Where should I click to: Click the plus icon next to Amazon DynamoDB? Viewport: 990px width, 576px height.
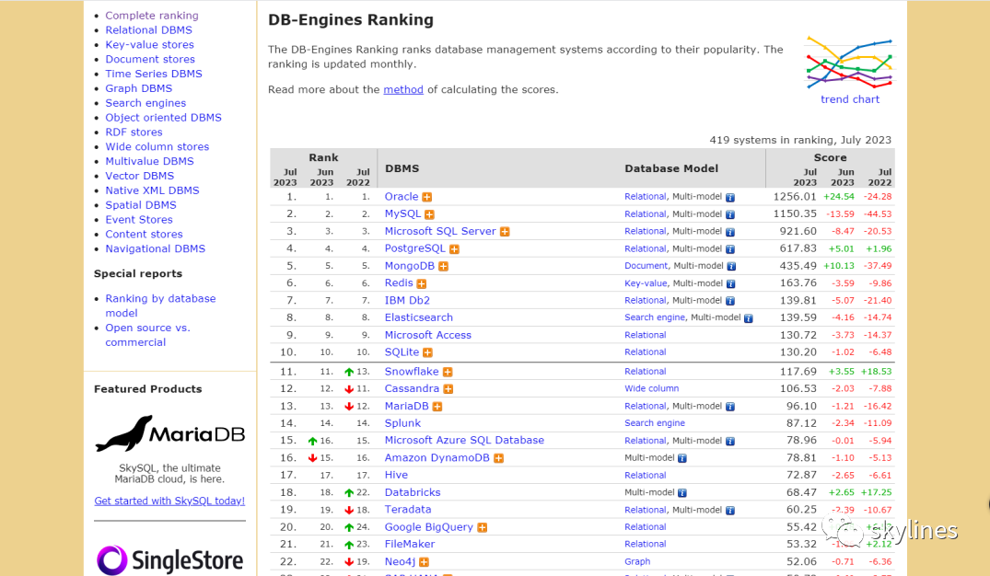[x=498, y=458]
